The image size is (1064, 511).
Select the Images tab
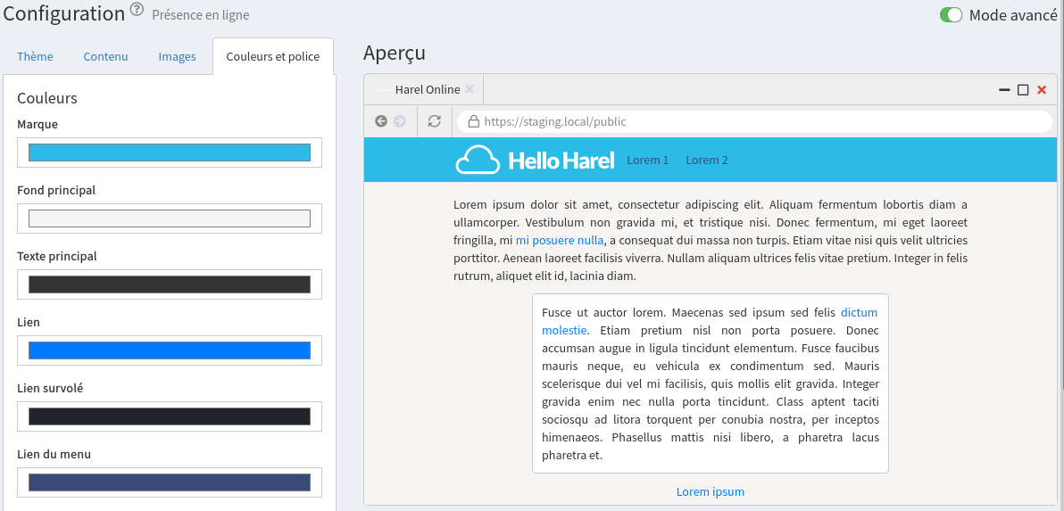coord(177,56)
